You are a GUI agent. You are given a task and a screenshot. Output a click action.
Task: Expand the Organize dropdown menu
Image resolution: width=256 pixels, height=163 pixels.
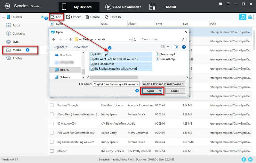tap(60, 47)
